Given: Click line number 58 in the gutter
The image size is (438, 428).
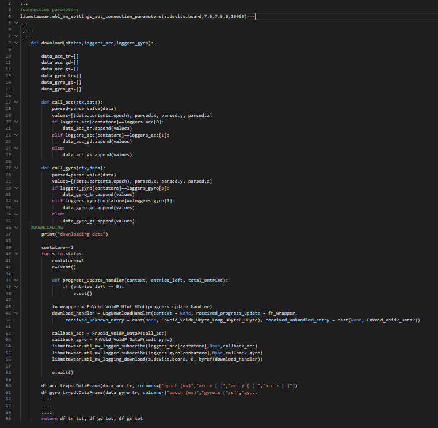Looking at the screenshot, I should 9,372.
